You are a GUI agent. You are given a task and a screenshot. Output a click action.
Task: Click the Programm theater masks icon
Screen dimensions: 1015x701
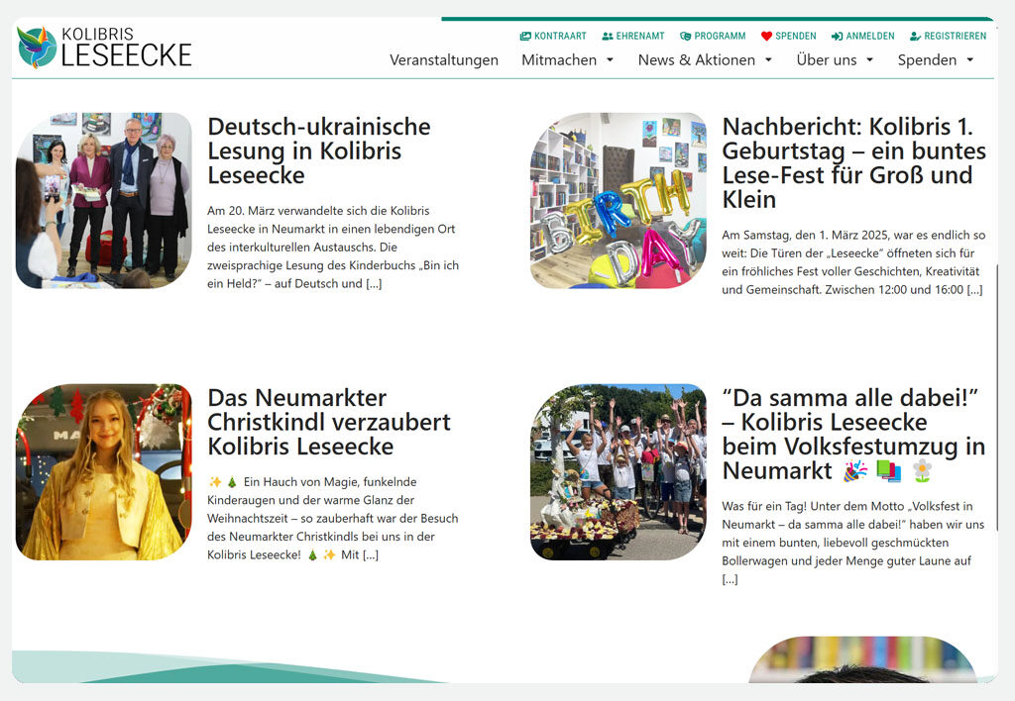click(x=686, y=37)
